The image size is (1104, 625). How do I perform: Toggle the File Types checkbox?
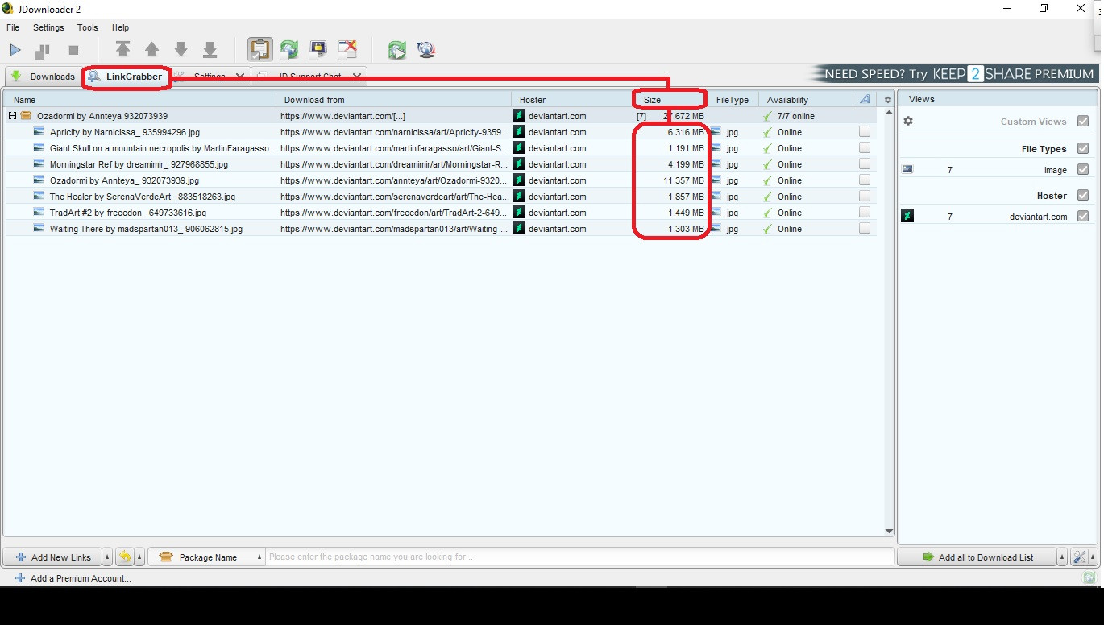pos(1083,148)
